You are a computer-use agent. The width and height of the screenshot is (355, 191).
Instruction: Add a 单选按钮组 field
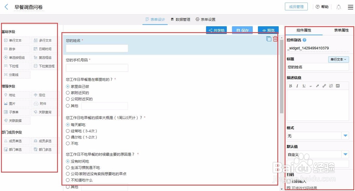(16, 58)
